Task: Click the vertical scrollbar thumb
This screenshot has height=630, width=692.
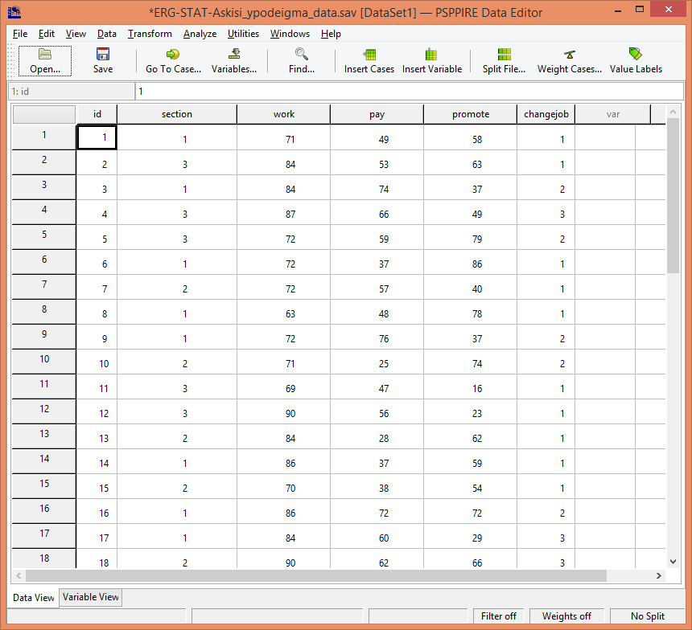Action: [673, 196]
